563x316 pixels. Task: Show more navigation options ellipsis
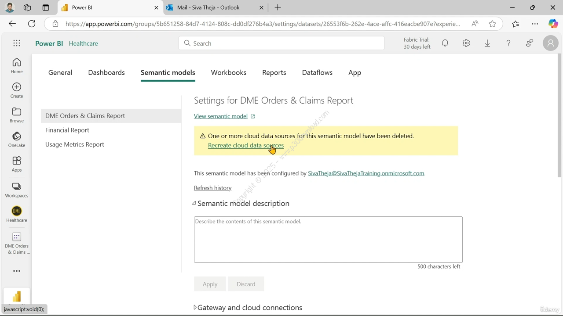[17, 271]
